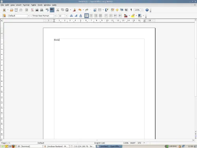Open the Format menu
Viewport: 197px width, 148px height.
pos(26,5)
